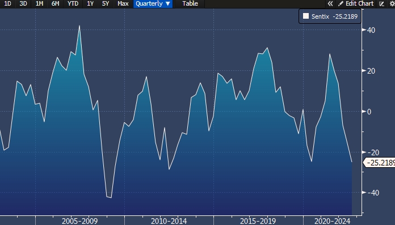Show the Max range
395x225 pixels.
123,4
